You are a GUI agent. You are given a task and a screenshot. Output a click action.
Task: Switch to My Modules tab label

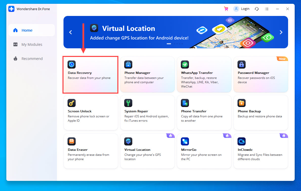(x=32, y=45)
